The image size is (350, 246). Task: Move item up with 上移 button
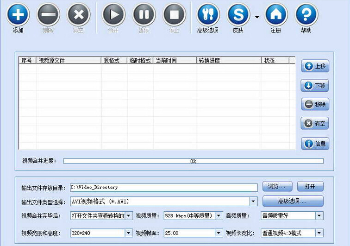(315, 66)
